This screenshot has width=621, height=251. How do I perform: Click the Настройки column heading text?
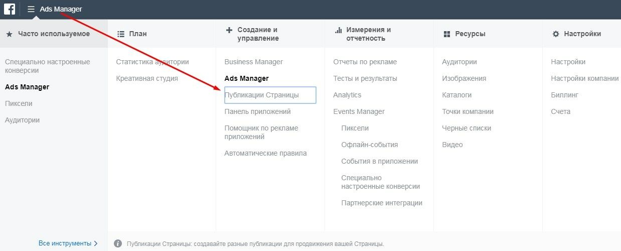(582, 34)
